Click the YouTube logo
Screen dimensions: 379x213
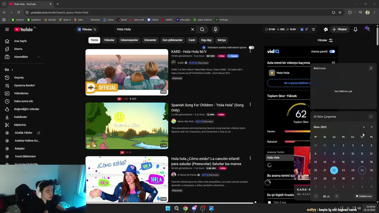23,29
